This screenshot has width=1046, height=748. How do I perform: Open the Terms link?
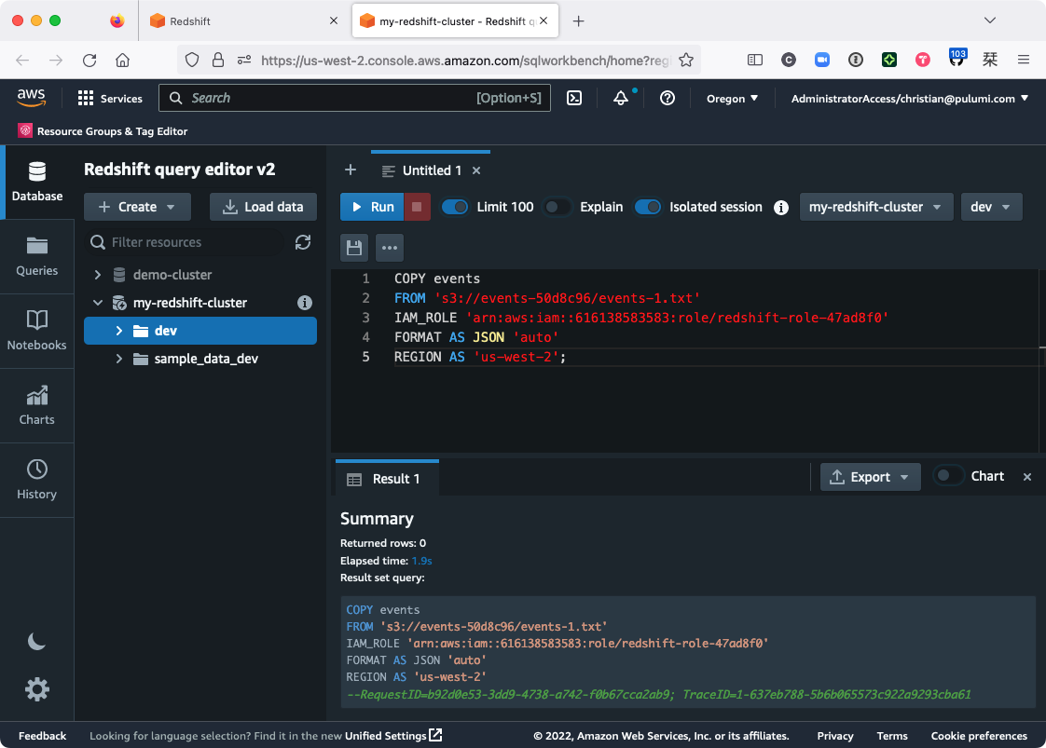pyautogui.click(x=892, y=735)
